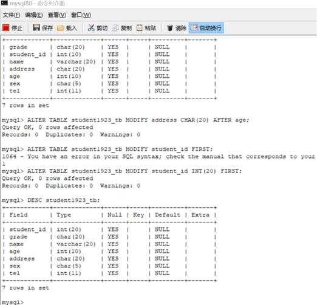Click the 'MODIFY student_id INT(20) FIRST;' command line
The image size is (317, 305).
pos(121,171)
